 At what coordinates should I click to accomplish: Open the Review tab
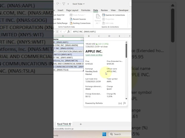[x=104, y=10]
